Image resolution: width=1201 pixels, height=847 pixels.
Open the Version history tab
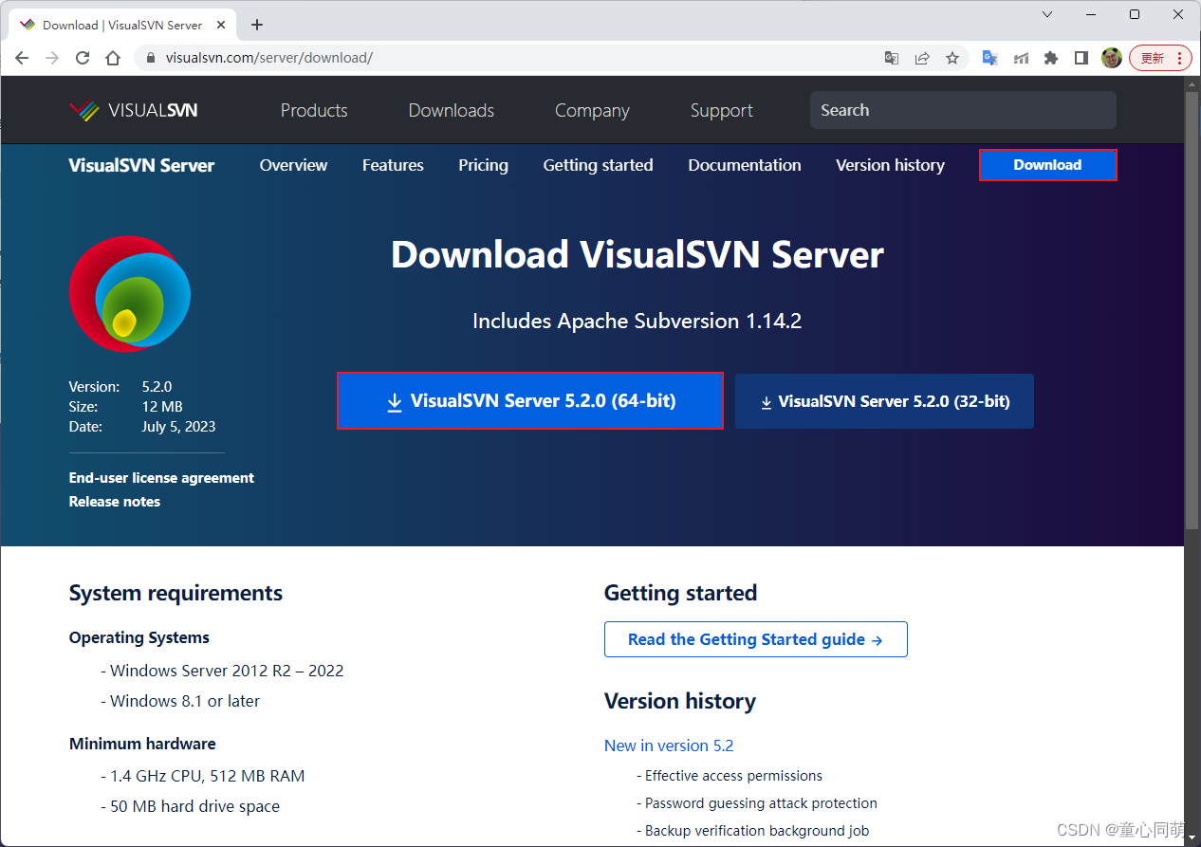[890, 165]
